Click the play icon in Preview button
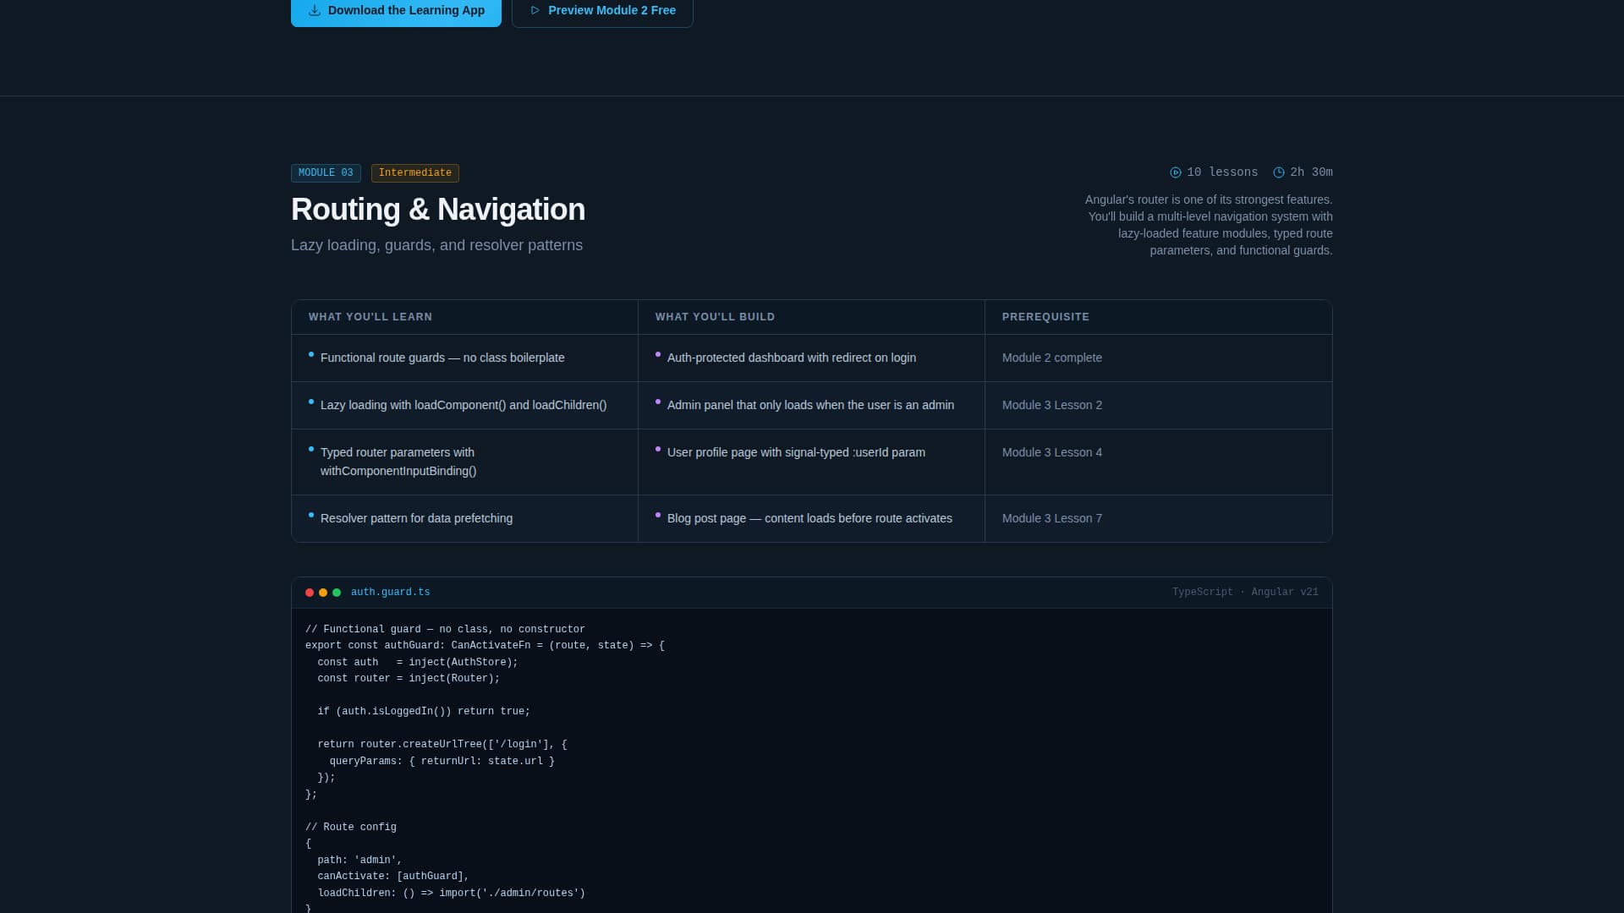The width and height of the screenshot is (1624, 913). coord(535,11)
